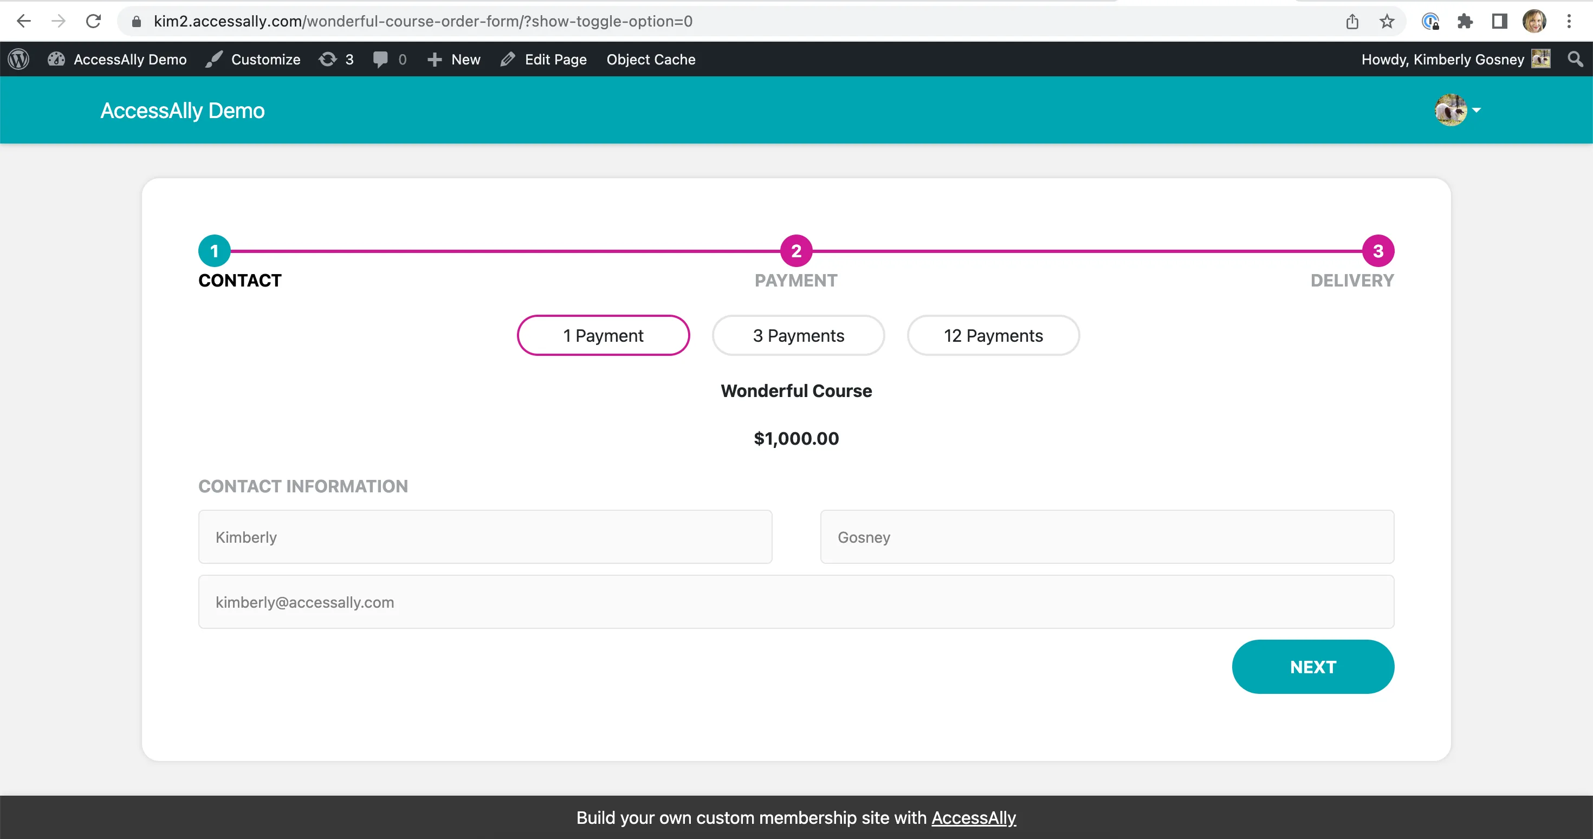Click the WordPress logo in admin bar
The height and width of the screenshot is (839, 1593).
tap(18, 58)
